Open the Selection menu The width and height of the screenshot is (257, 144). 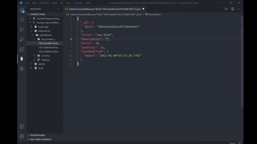(x=44, y=3)
